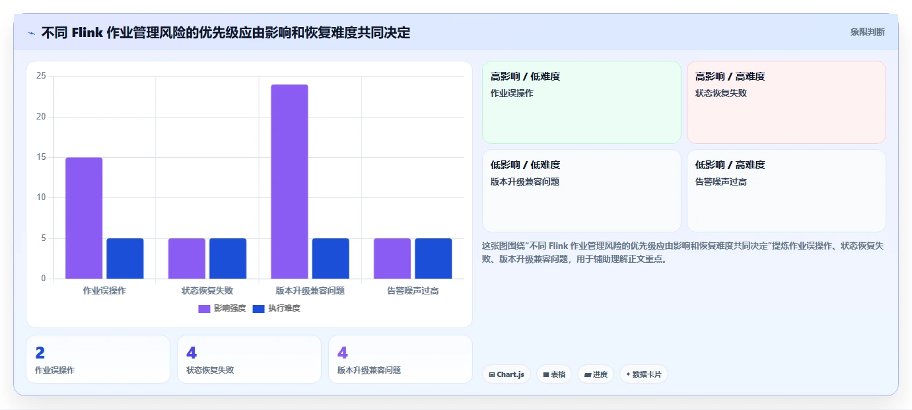The image size is (912, 410).
Task: Click the x-axis label 版本升级兼容问题
Action: 310,290
